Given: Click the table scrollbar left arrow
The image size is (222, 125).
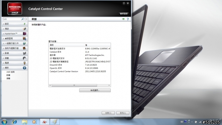Looking at the screenshot, I should pos(50,85).
